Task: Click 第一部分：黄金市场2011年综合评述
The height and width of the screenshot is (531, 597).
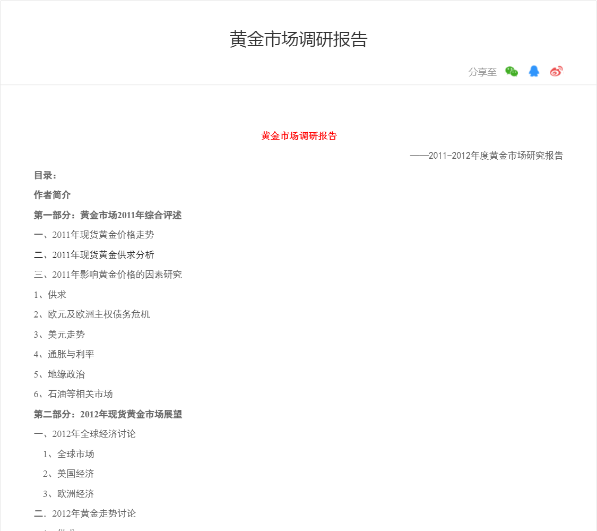Action: click(x=108, y=215)
